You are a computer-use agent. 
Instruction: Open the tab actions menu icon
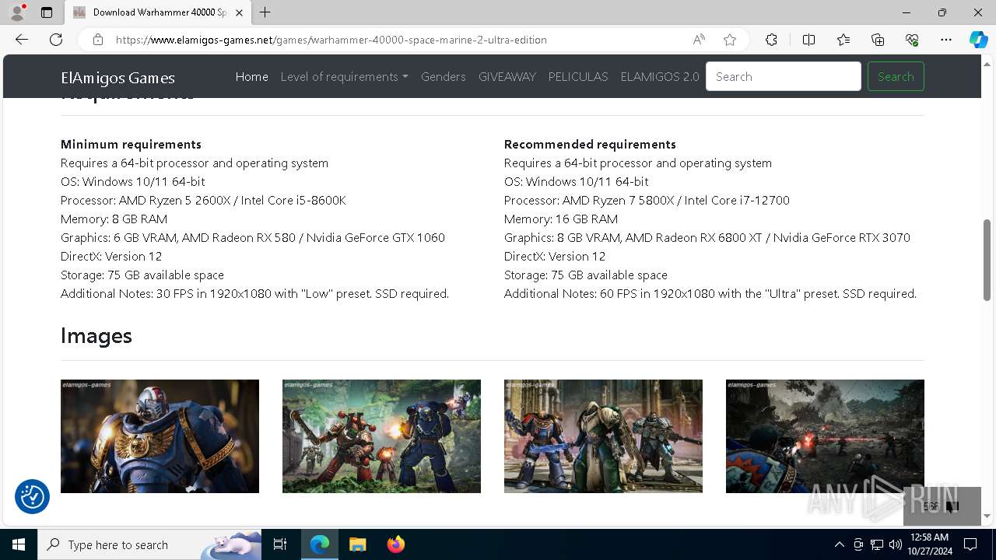coord(47,12)
